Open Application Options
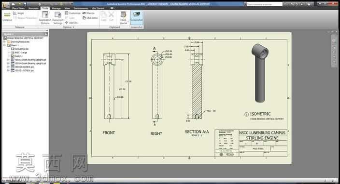 45,18
